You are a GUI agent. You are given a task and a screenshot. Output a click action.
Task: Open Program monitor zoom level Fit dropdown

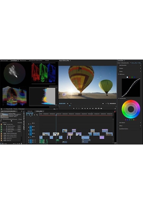tap(69, 104)
